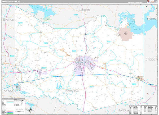Click ZIP code label 75601

[x=11, y=71]
